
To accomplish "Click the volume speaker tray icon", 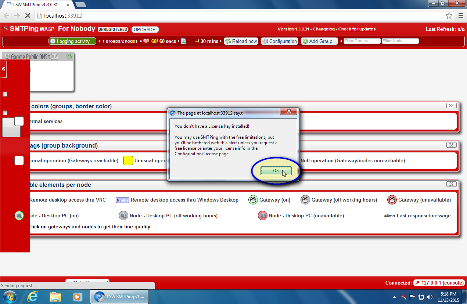I will [430, 297].
